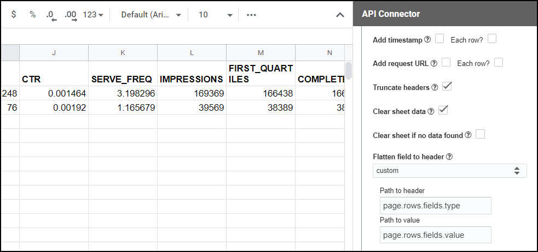Click the cell containing 248
The image size is (538, 252).
[10, 93]
